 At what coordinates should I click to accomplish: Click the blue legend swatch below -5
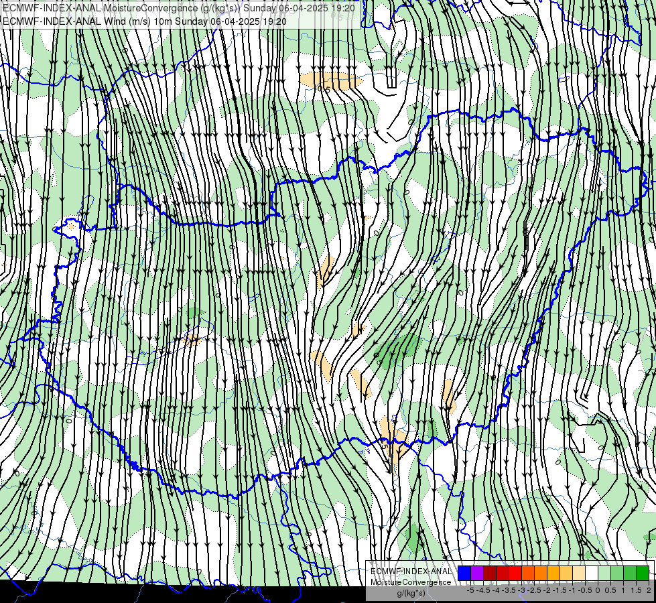pyautogui.click(x=464, y=573)
